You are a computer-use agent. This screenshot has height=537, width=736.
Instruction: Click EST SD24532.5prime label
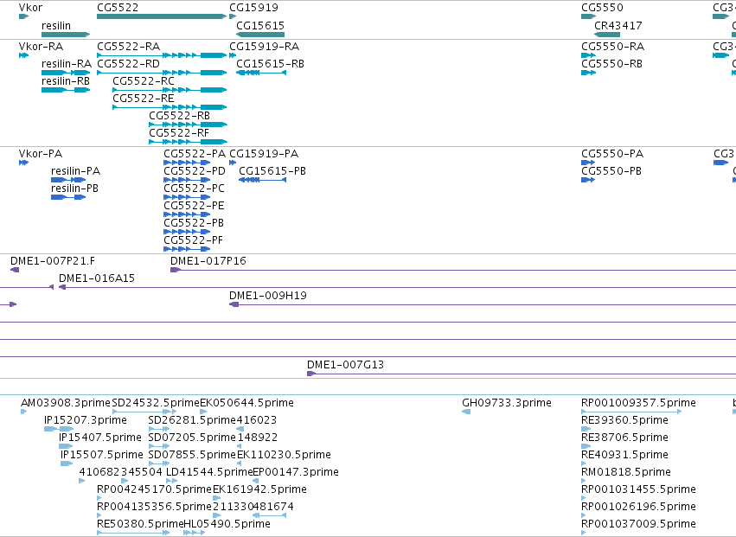157,403
